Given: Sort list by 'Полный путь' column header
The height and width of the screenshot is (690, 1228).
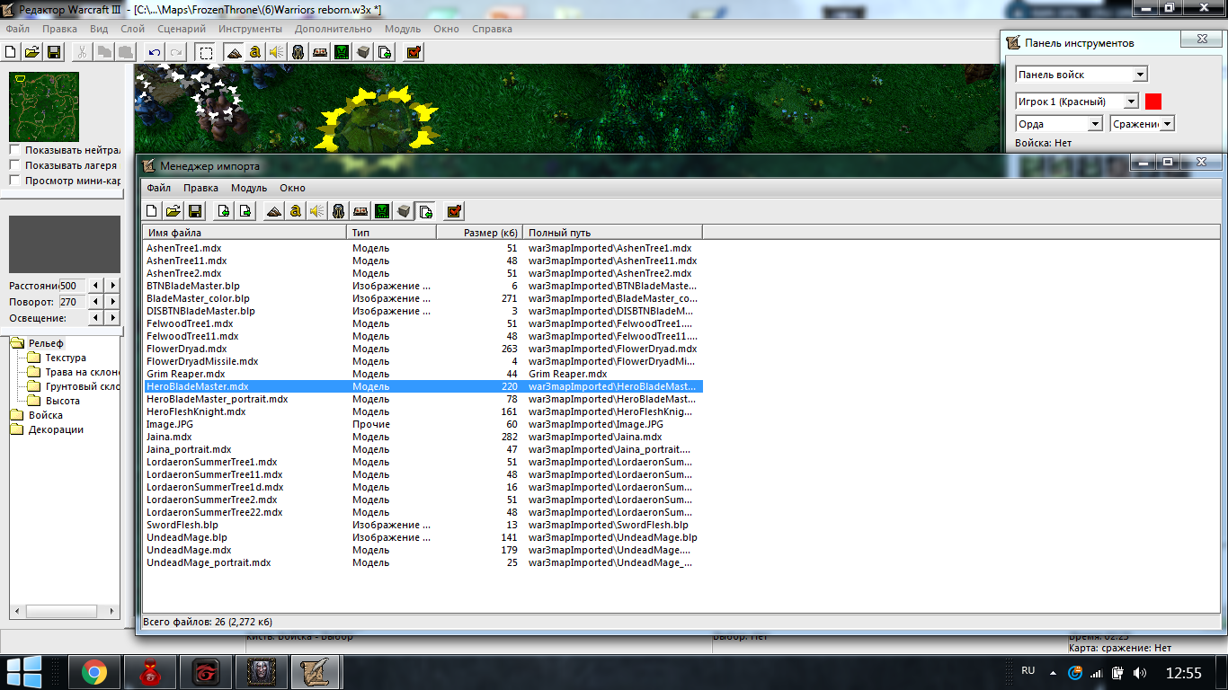Looking at the screenshot, I should pos(613,233).
